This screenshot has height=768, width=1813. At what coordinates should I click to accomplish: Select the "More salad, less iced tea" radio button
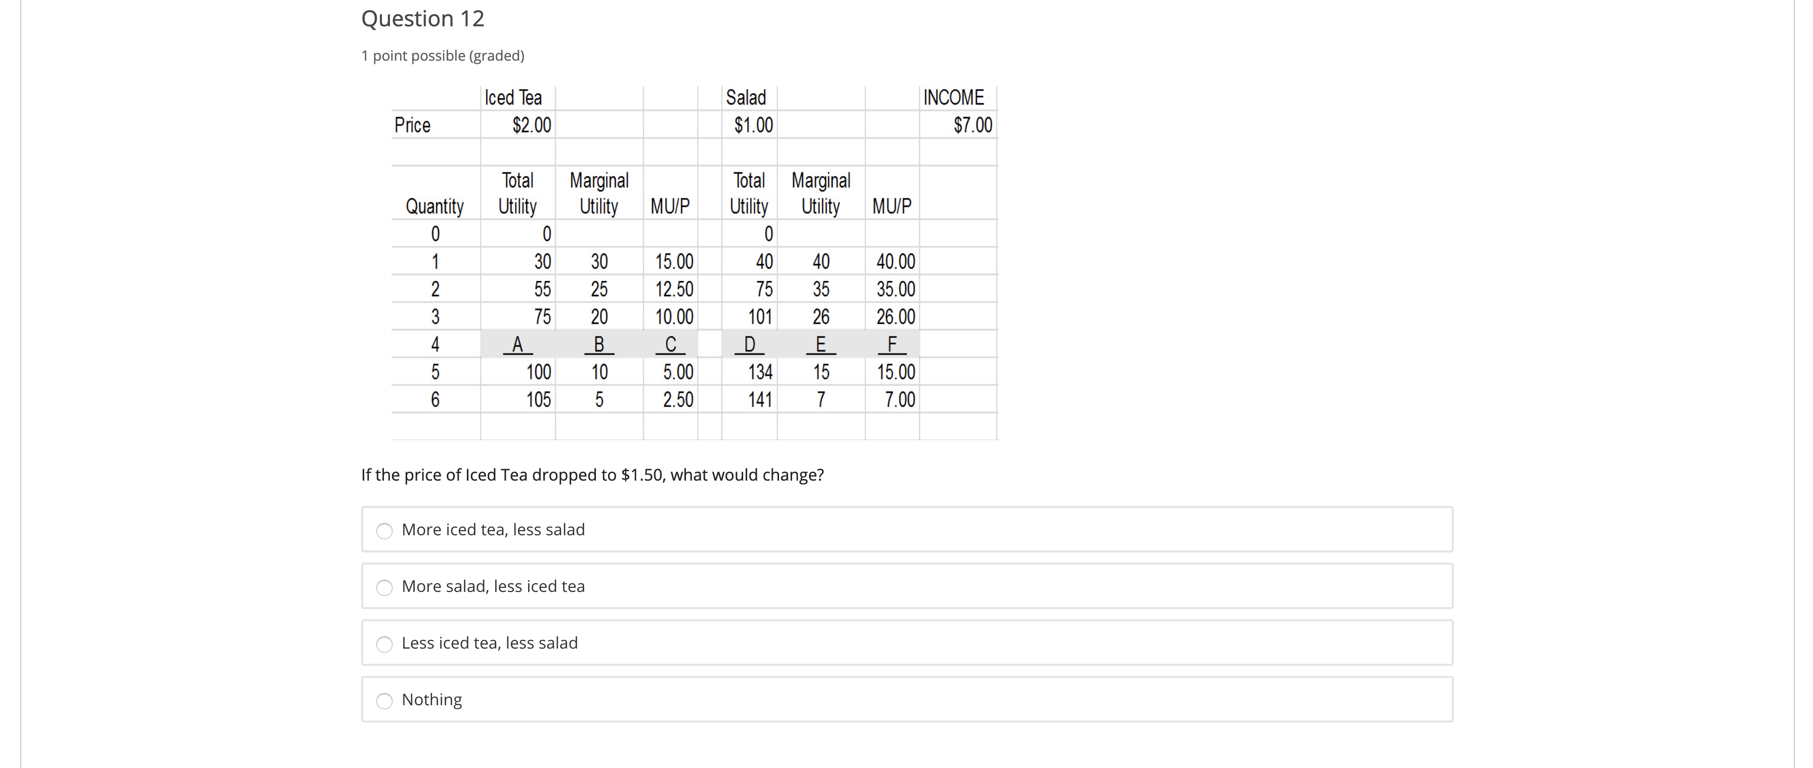click(x=384, y=587)
